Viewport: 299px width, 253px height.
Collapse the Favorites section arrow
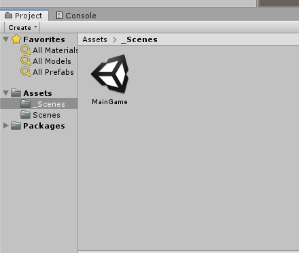pyautogui.click(x=6, y=39)
